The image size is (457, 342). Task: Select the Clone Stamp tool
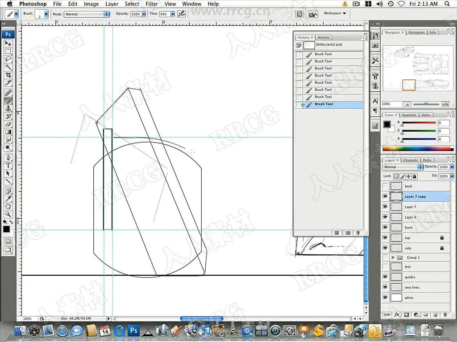(8, 109)
